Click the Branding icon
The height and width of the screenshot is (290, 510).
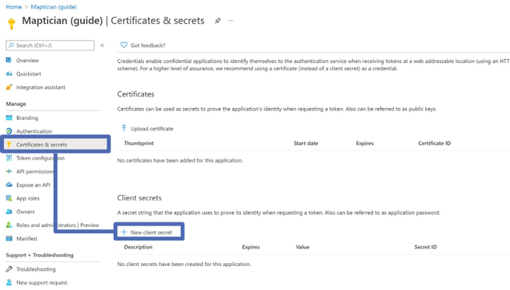(9, 118)
